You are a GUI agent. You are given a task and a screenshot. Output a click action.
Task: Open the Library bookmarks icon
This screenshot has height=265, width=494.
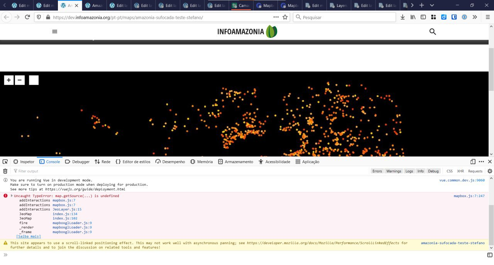click(413, 17)
